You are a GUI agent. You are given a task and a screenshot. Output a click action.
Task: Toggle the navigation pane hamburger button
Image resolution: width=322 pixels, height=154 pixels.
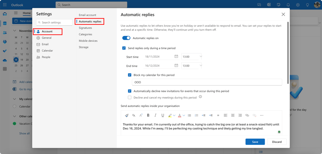(16, 13)
